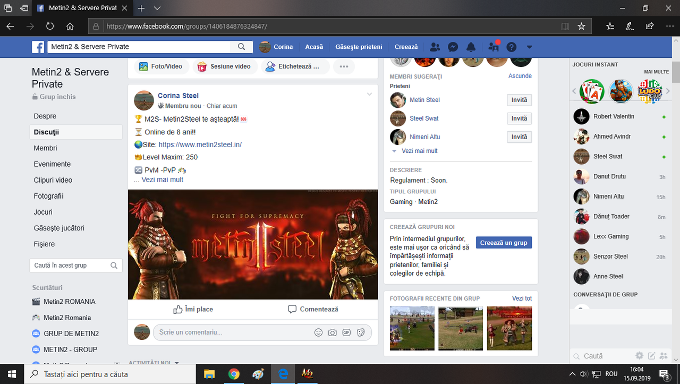Launch Metin2 from the taskbar
Image resolution: width=680 pixels, height=384 pixels.
[307, 374]
